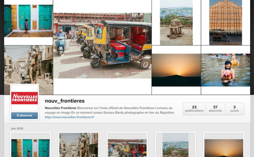Open the blue city pavilion banner photo
The height and width of the screenshot is (157, 254).
(176, 22)
